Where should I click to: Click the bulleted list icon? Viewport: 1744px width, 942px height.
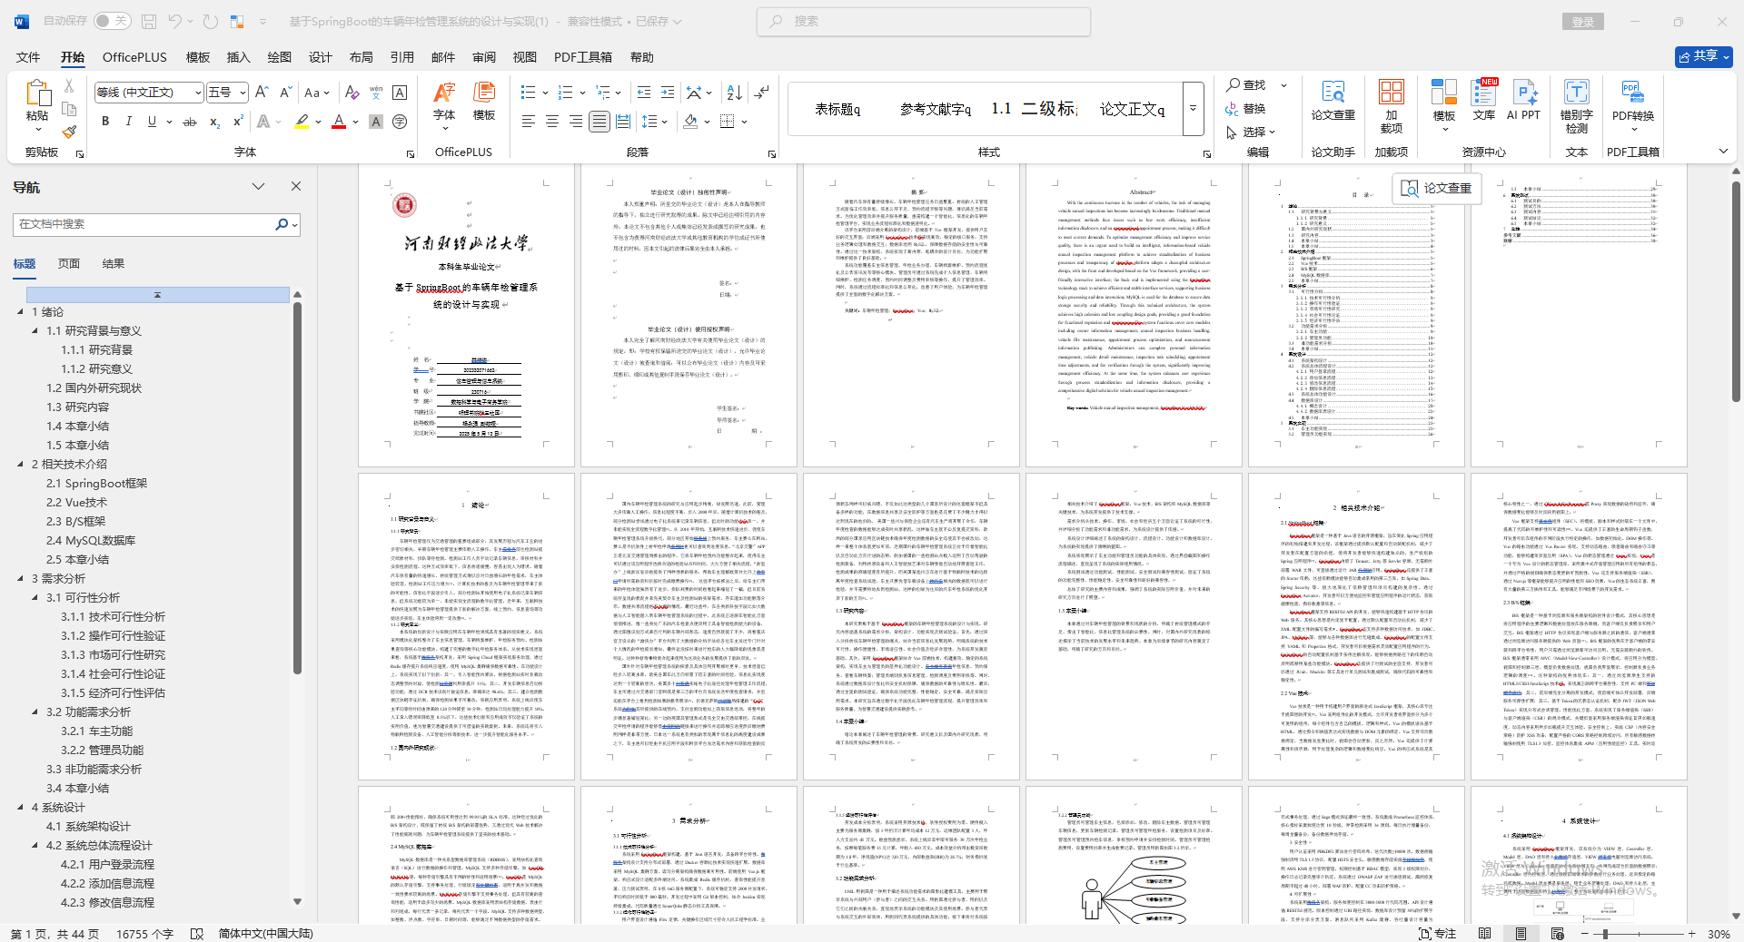(528, 93)
